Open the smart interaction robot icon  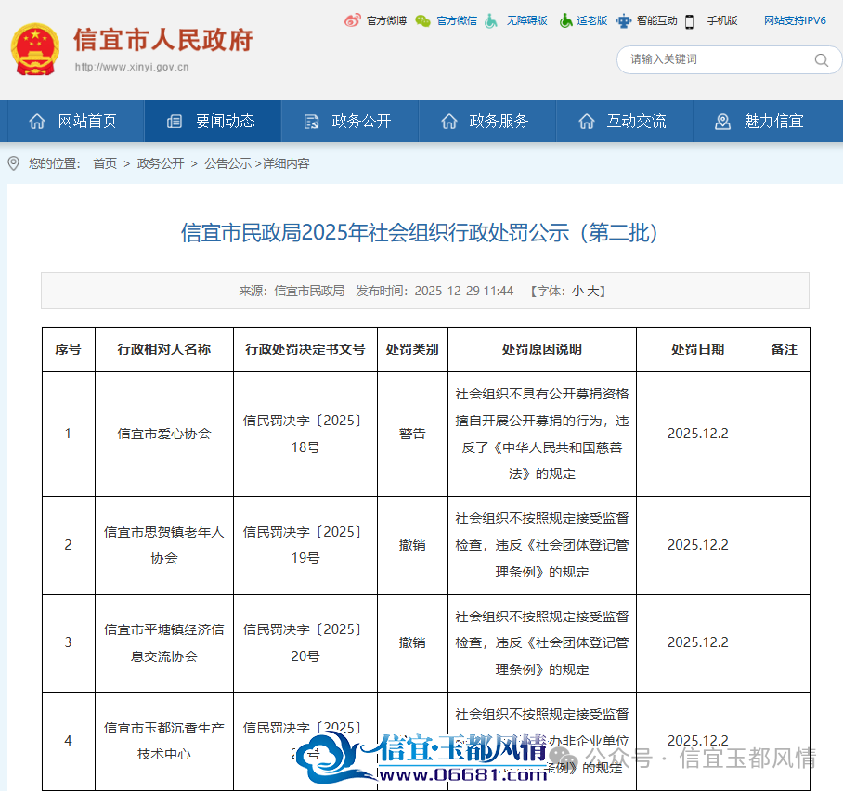[624, 21]
